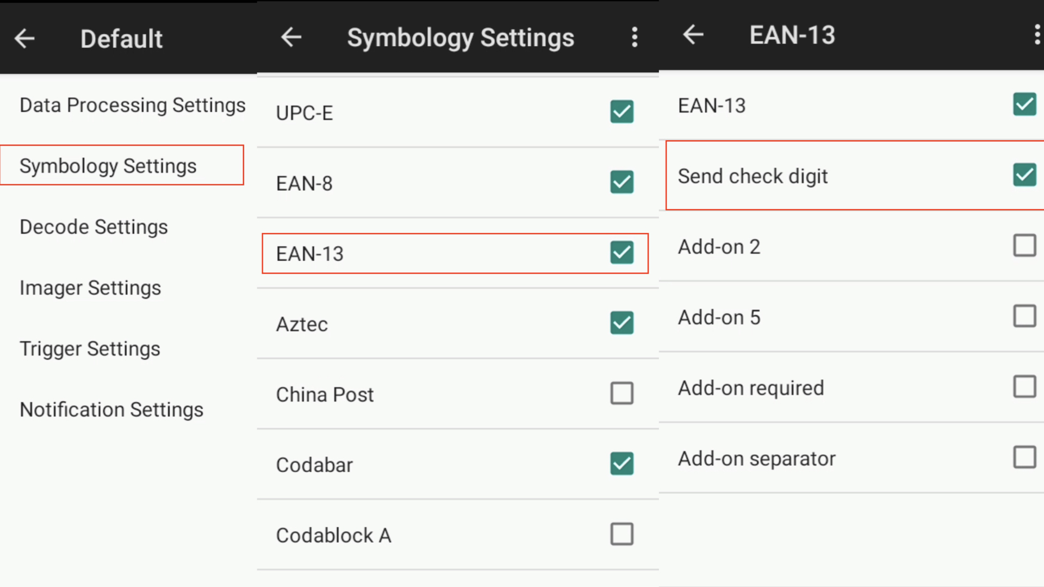The height and width of the screenshot is (587, 1044).
Task: Open Notification Settings entry
Action: click(x=111, y=409)
